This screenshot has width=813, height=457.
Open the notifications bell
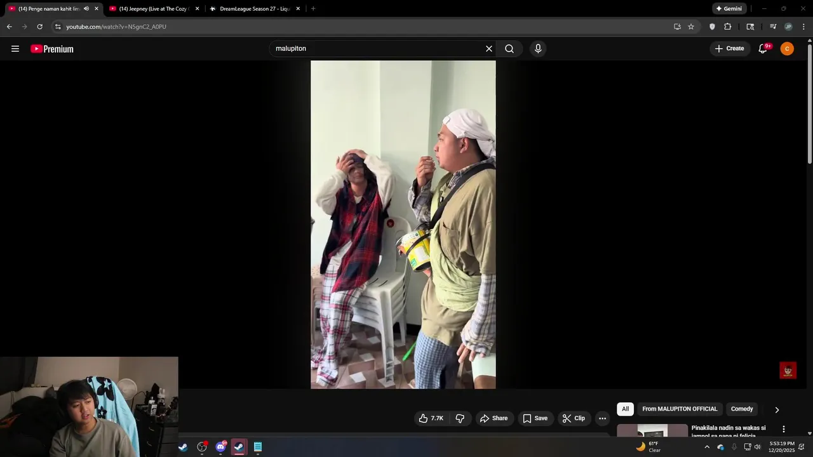click(x=763, y=49)
